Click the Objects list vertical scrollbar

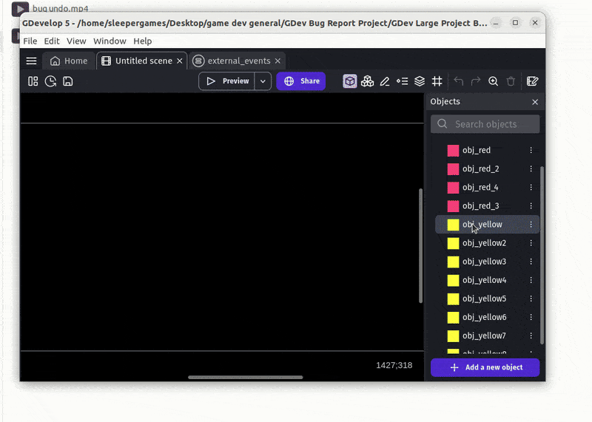542,255
